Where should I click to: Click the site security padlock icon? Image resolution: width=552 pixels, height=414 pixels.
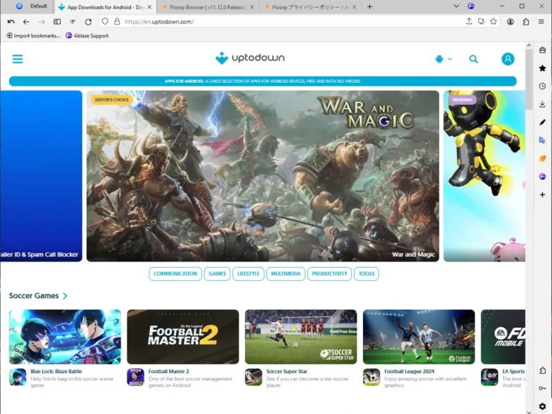pyautogui.click(x=117, y=21)
